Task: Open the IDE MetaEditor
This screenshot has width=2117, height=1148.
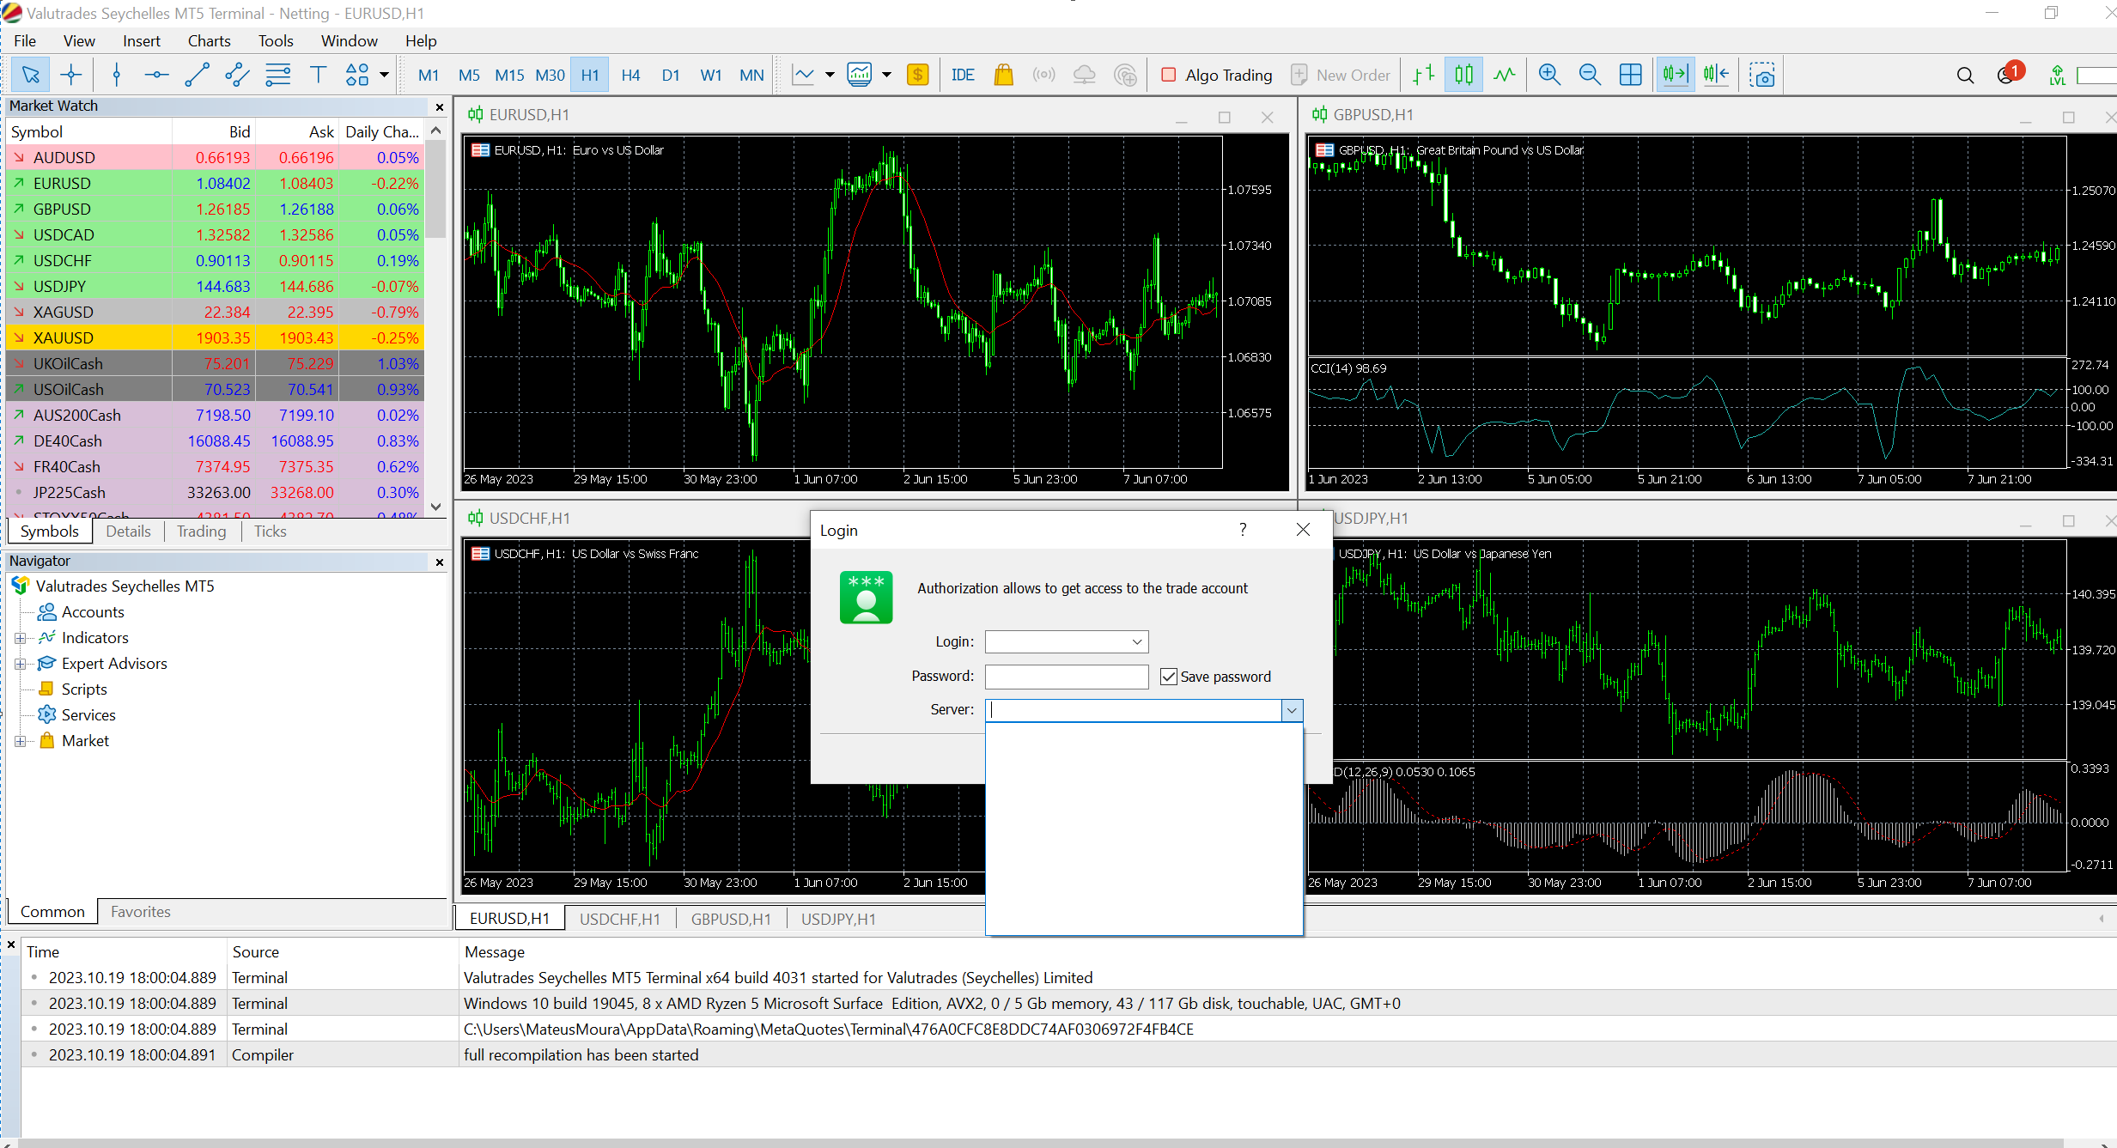Action: pyautogui.click(x=963, y=76)
